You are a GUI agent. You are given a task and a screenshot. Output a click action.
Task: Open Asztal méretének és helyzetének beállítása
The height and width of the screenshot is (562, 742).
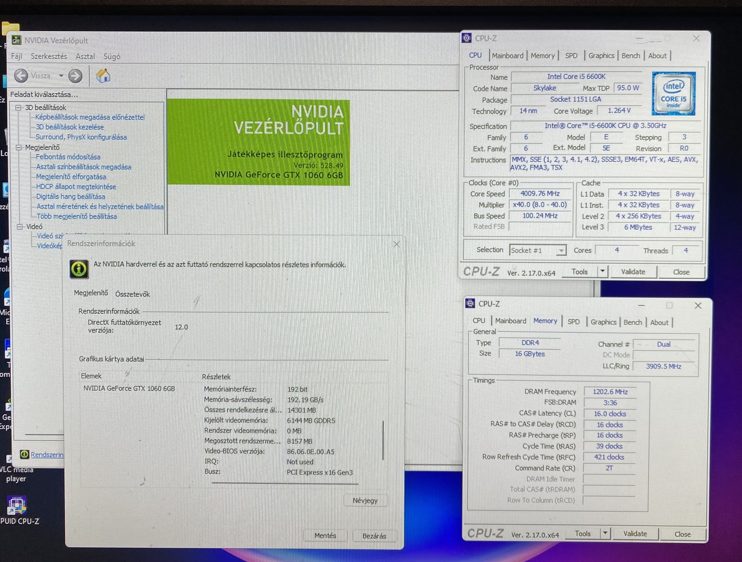pos(100,207)
